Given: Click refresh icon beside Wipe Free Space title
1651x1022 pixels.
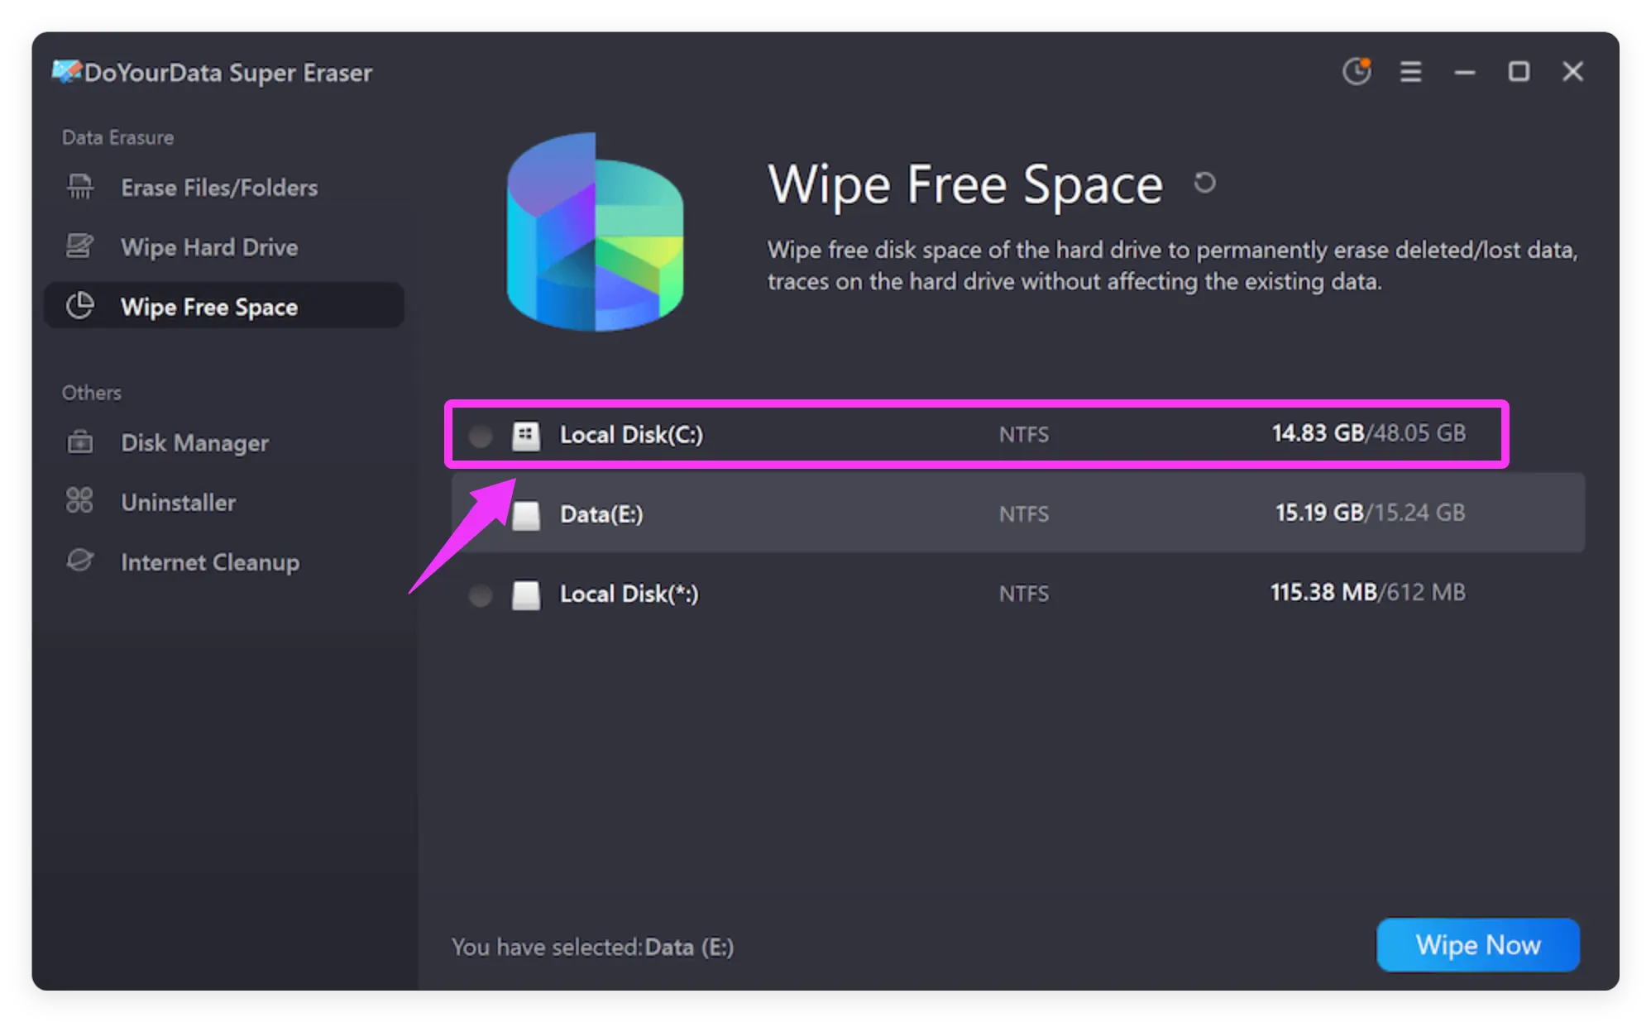Looking at the screenshot, I should pos(1204,182).
